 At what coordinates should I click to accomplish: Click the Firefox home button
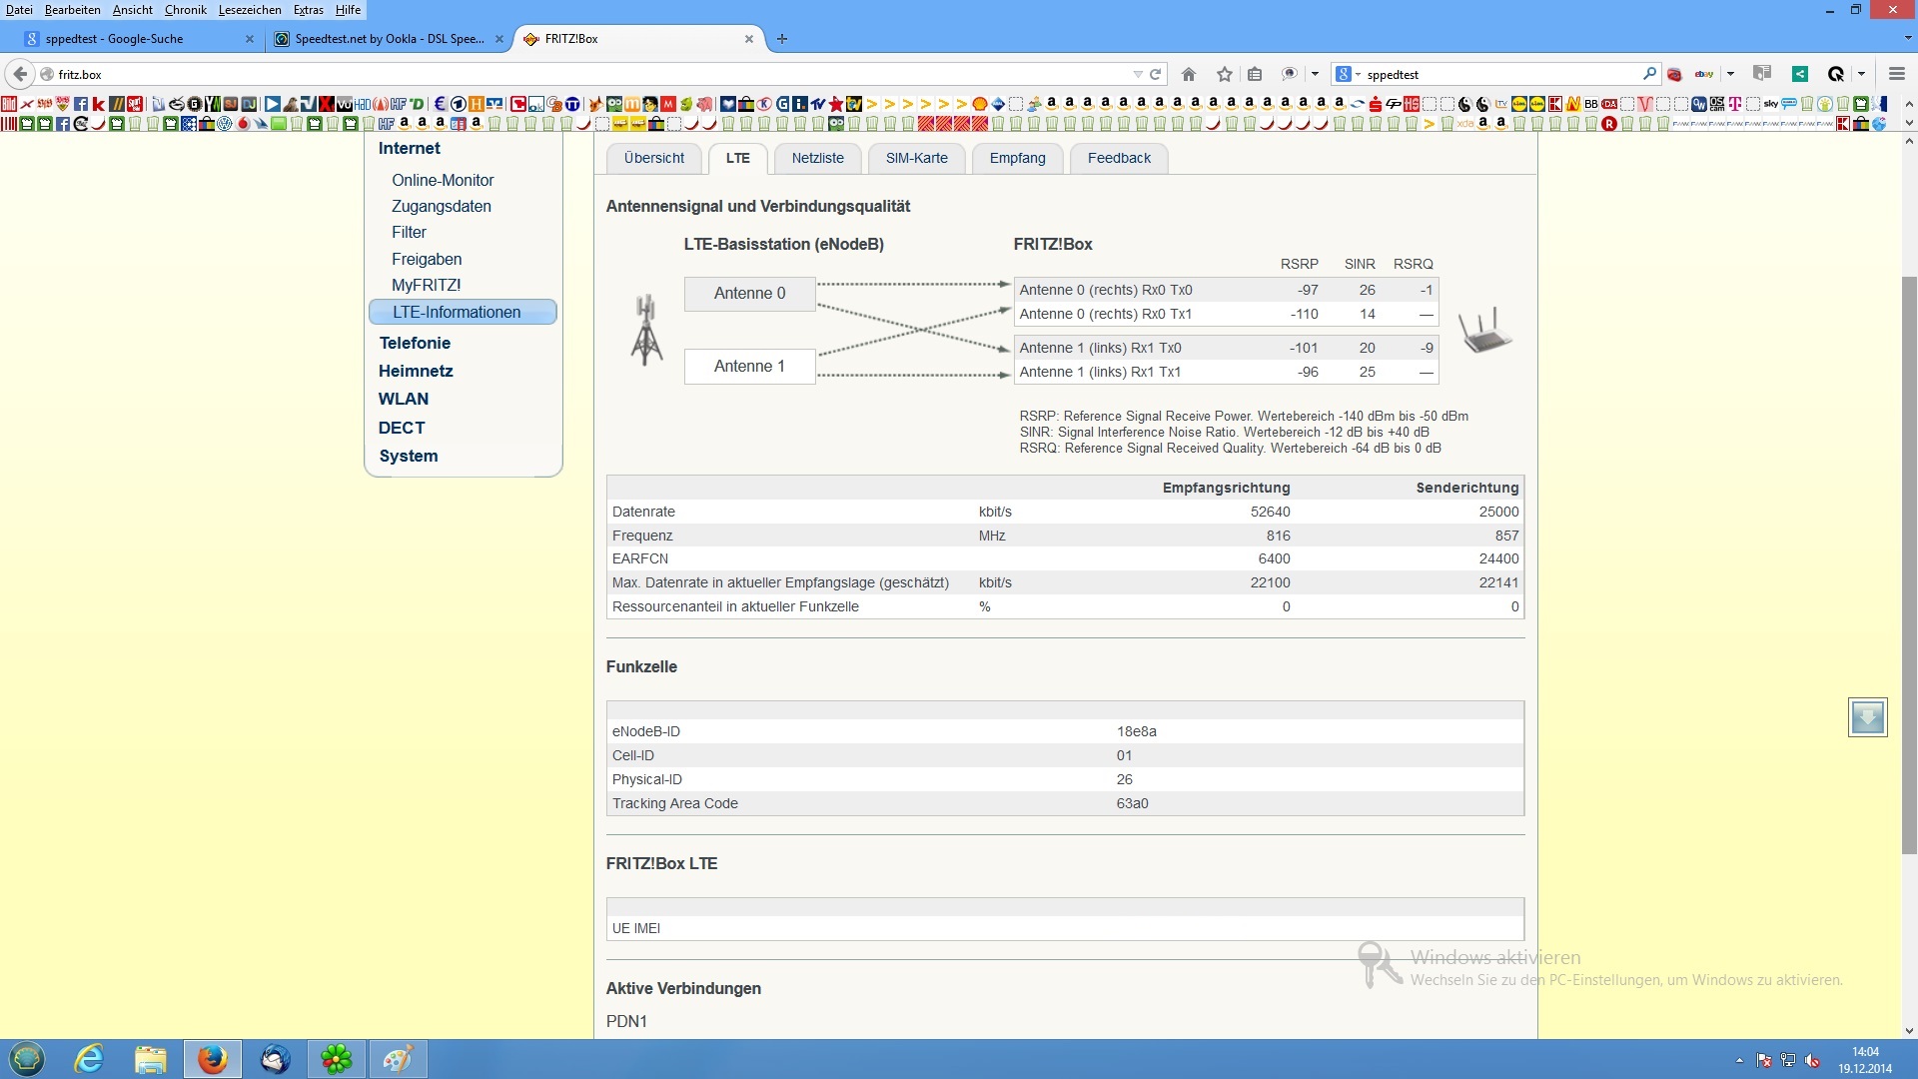1189,74
